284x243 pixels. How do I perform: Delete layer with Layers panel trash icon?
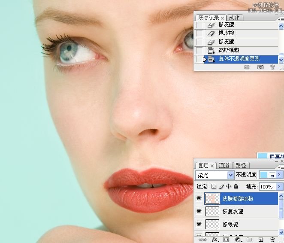pyautogui.click(x=272, y=240)
